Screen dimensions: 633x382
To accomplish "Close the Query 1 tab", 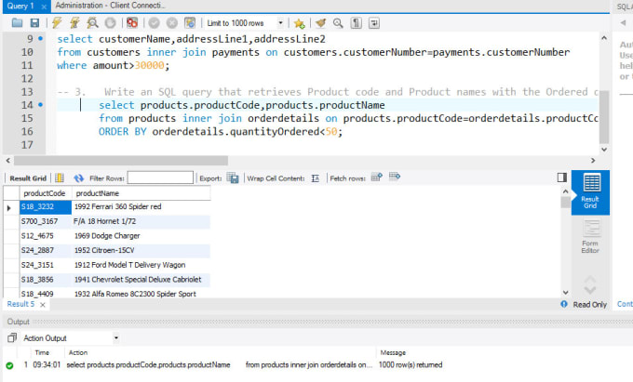I will tap(44, 7).
